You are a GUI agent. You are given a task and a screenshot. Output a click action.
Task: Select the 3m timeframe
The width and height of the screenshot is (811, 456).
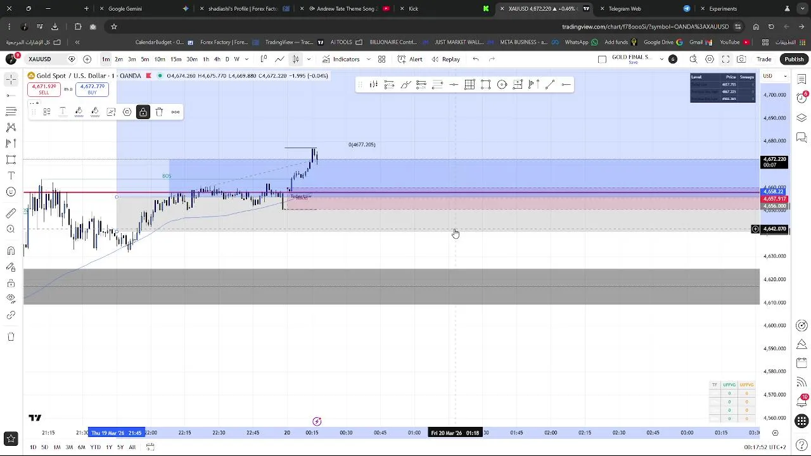(132, 59)
